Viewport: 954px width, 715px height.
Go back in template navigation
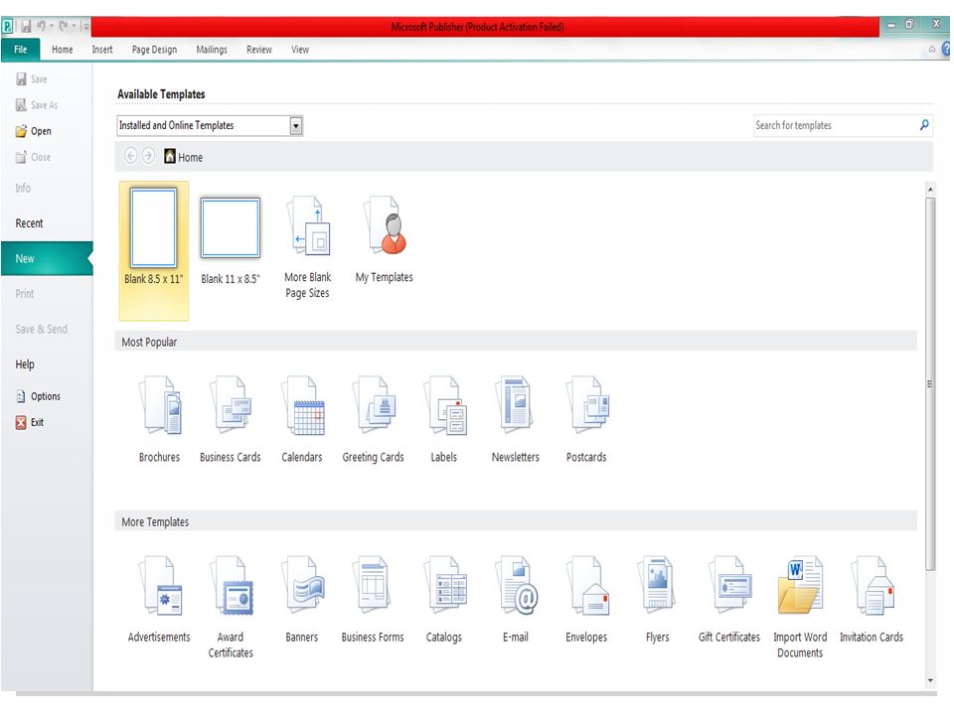pyautogui.click(x=131, y=156)
